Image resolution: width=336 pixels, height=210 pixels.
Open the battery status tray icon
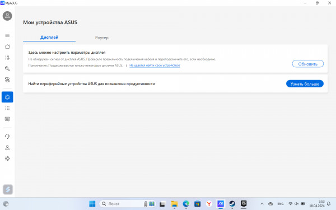[303, 204]
